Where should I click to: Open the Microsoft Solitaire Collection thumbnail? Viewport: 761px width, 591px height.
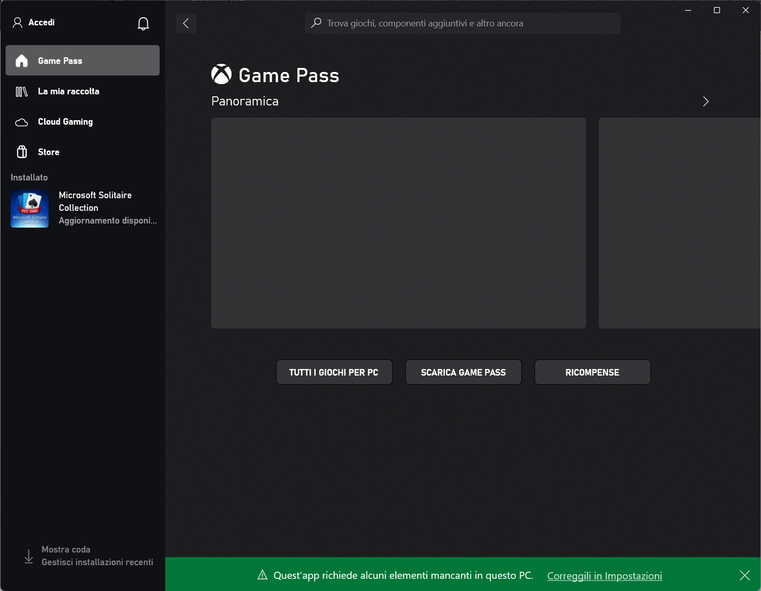[30, 209]
